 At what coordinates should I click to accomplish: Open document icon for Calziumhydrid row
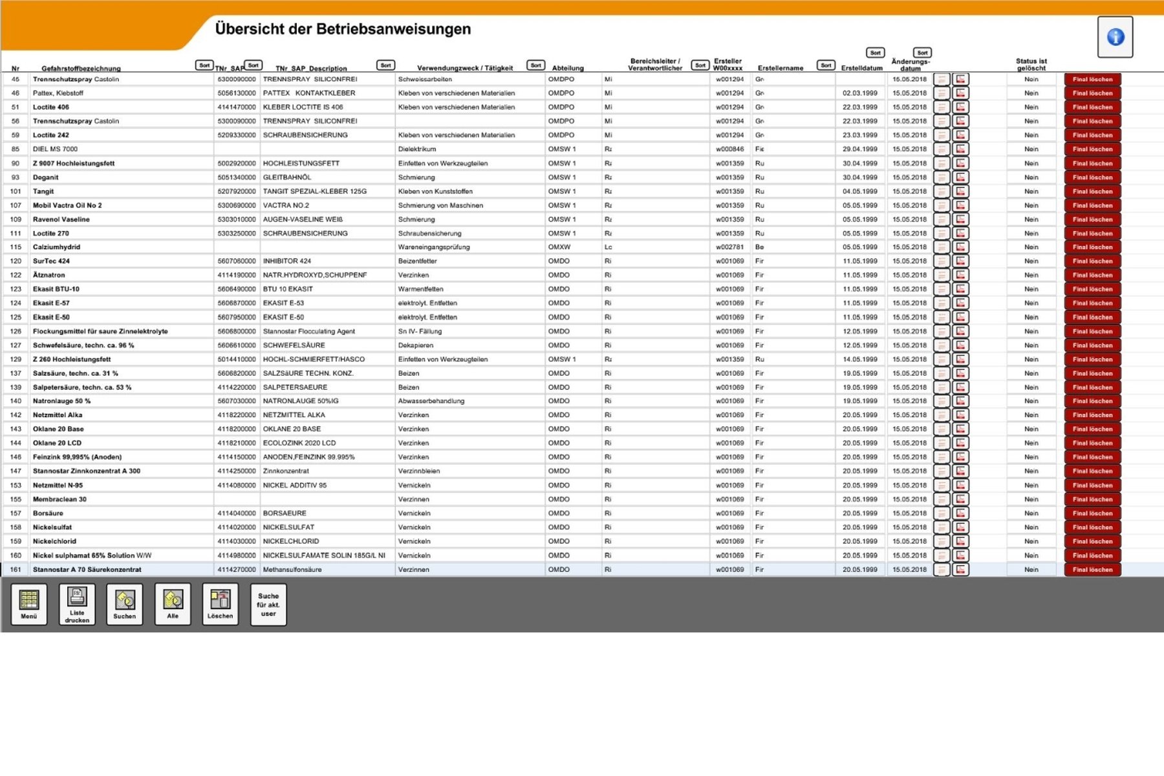pos(942,247)
